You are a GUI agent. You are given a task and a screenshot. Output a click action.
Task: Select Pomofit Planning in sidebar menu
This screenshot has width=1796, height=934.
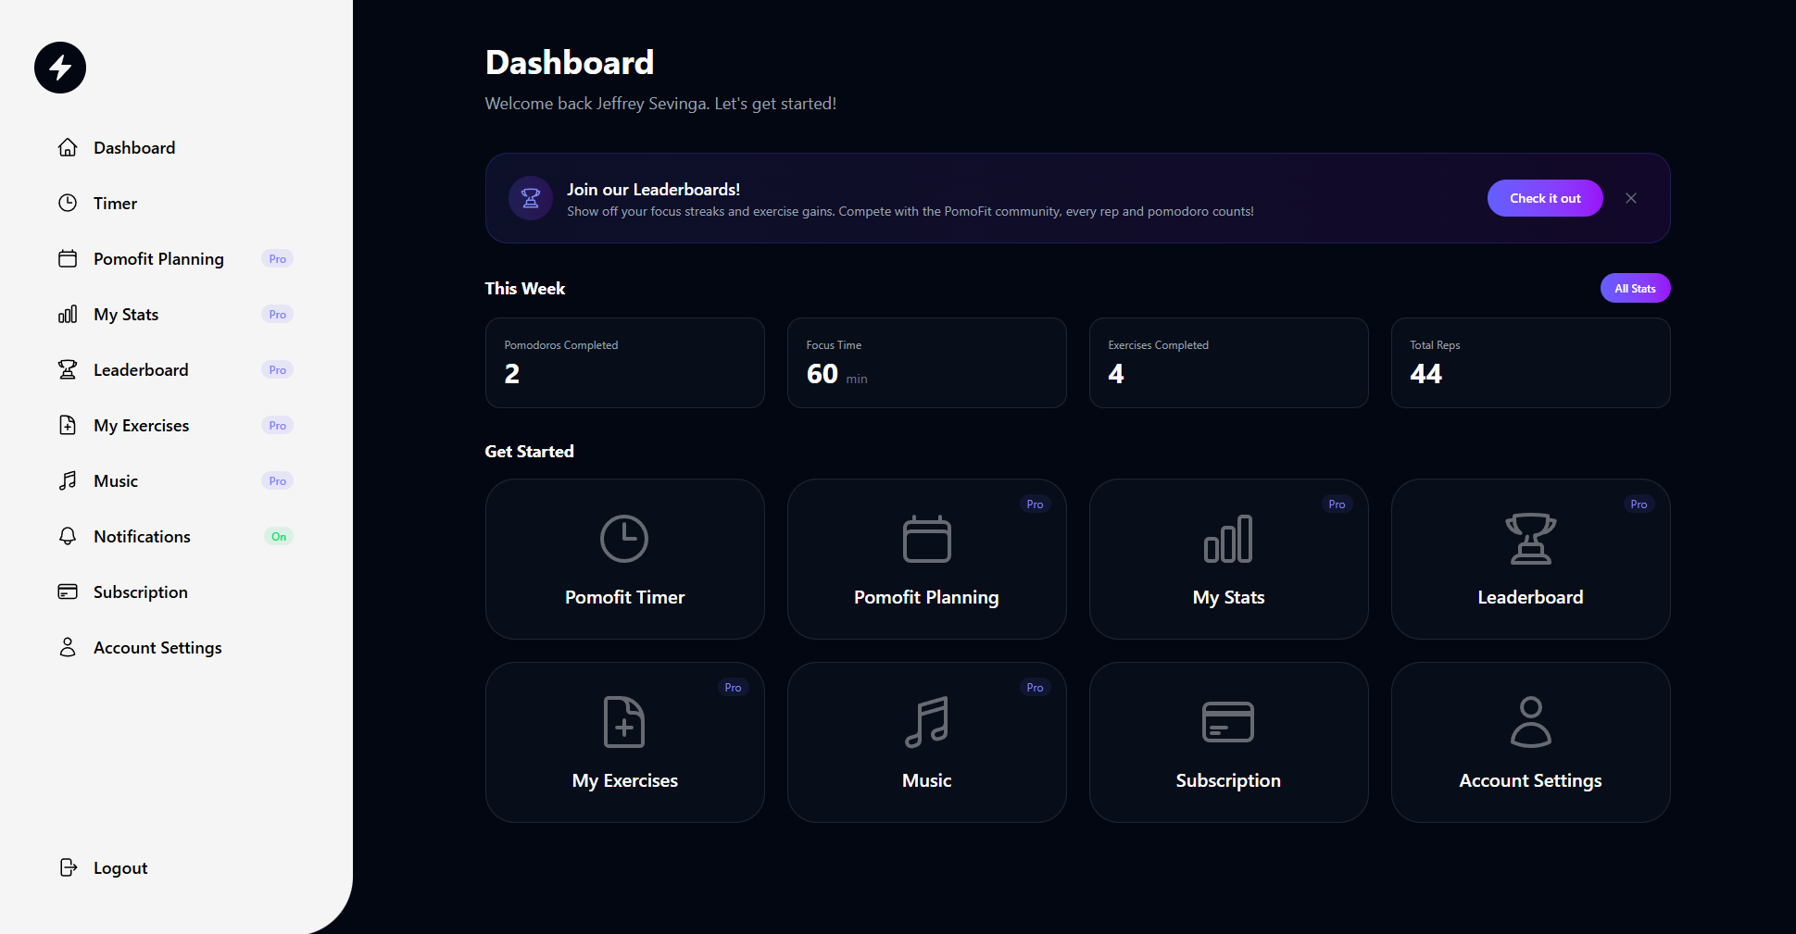[158, 259]
